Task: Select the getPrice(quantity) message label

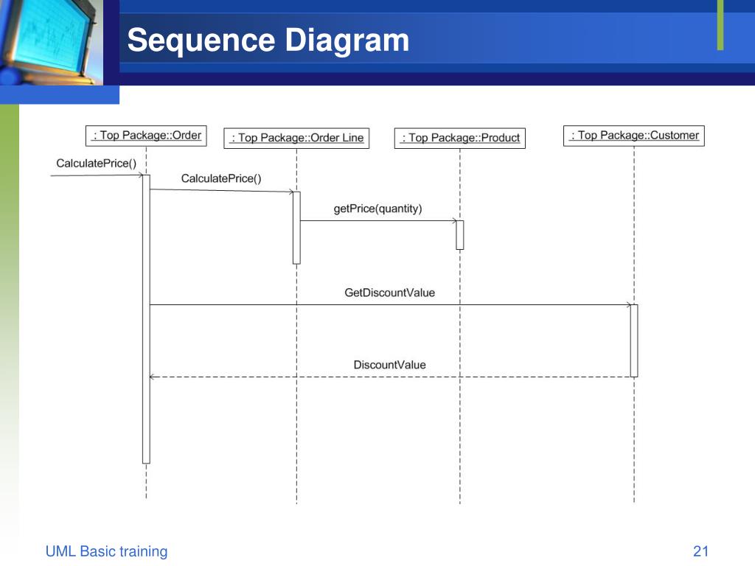Action: (377, 209)
